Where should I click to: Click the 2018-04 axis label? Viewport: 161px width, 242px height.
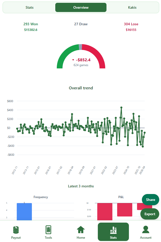[x=70, y=170]
